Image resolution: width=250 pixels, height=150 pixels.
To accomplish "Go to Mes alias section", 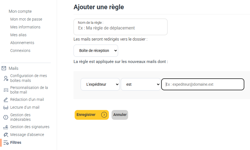I will tap(18, 35).
